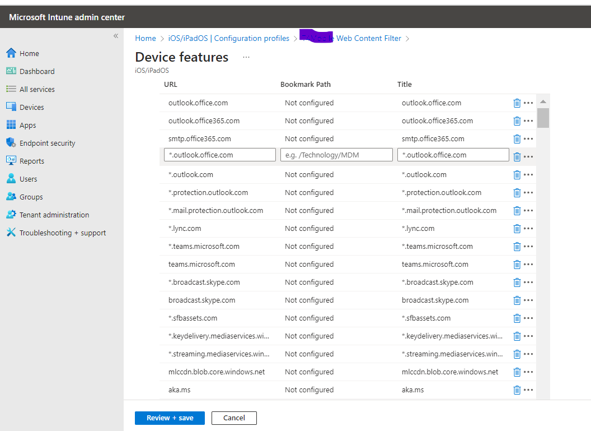Click the Bookmark Path column header
Screen dimensions: 591x431
pyautogui.click(x=306, y=84)
